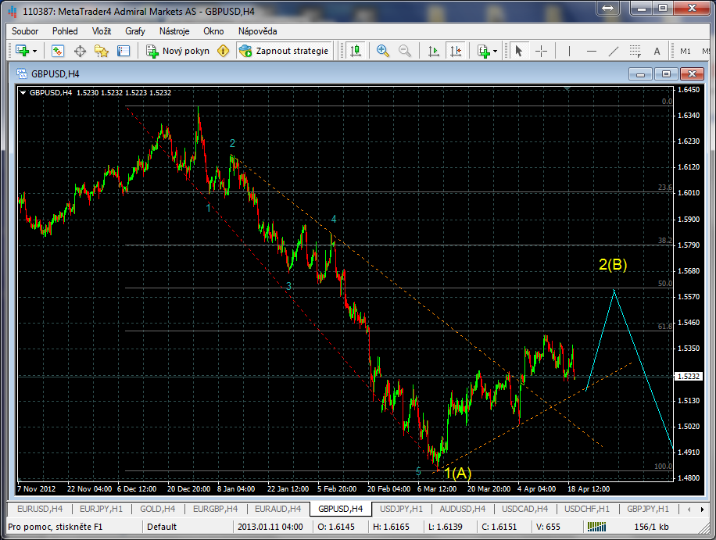Screen dimensions: 716x540
Task: Switch to USDCHF,H1 chart tab
Action: pos(587,509)
